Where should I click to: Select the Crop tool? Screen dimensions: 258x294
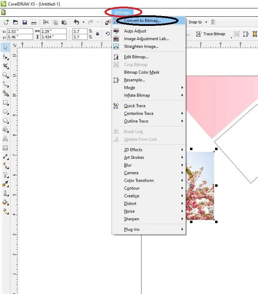tap(5, 66)
